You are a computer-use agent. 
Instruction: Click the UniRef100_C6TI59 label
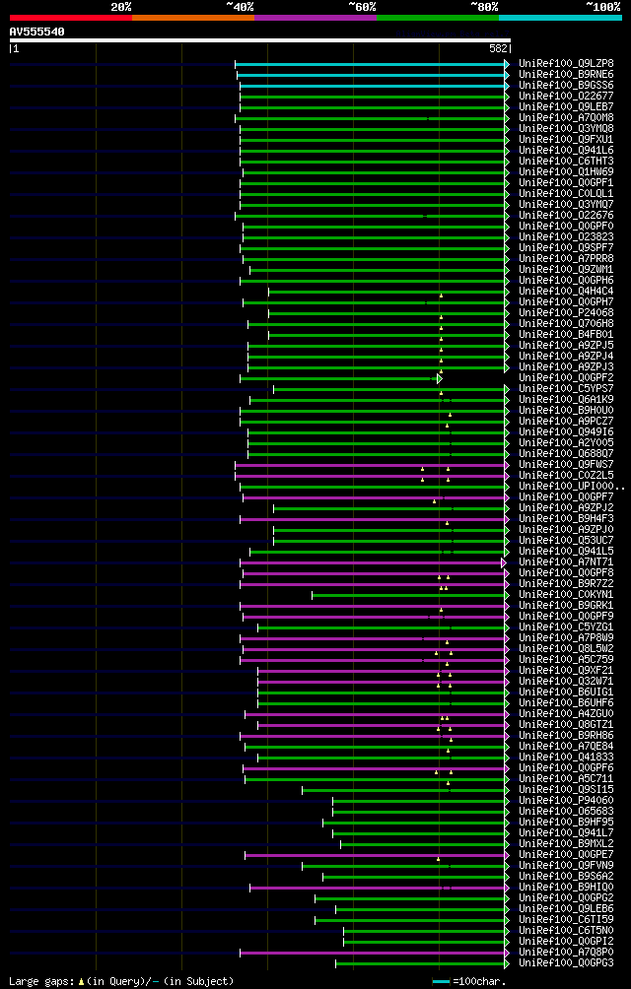tap(566, 919)
